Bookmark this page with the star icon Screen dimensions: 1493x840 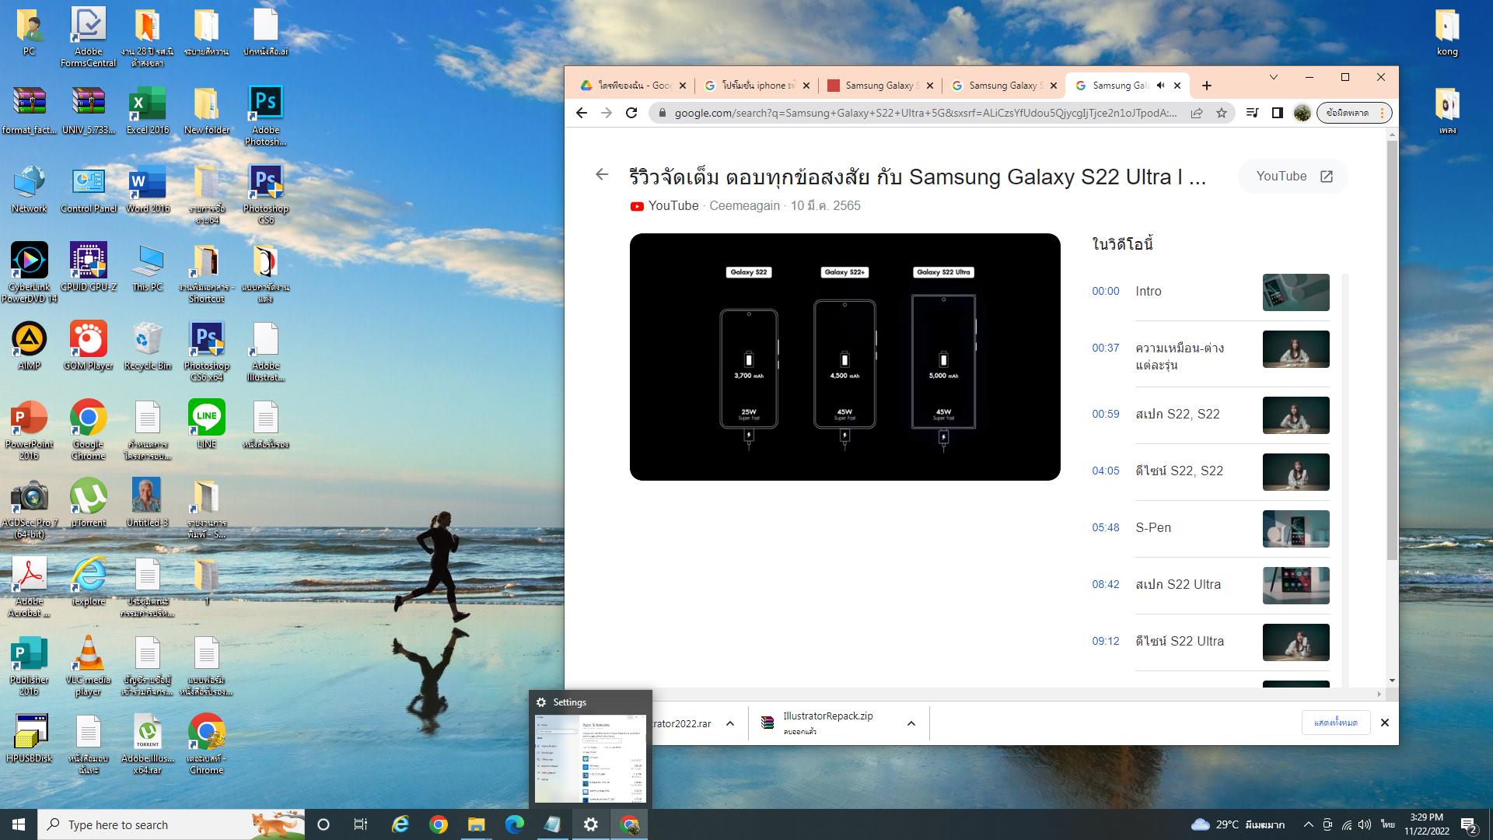(x=1222, y=113)
